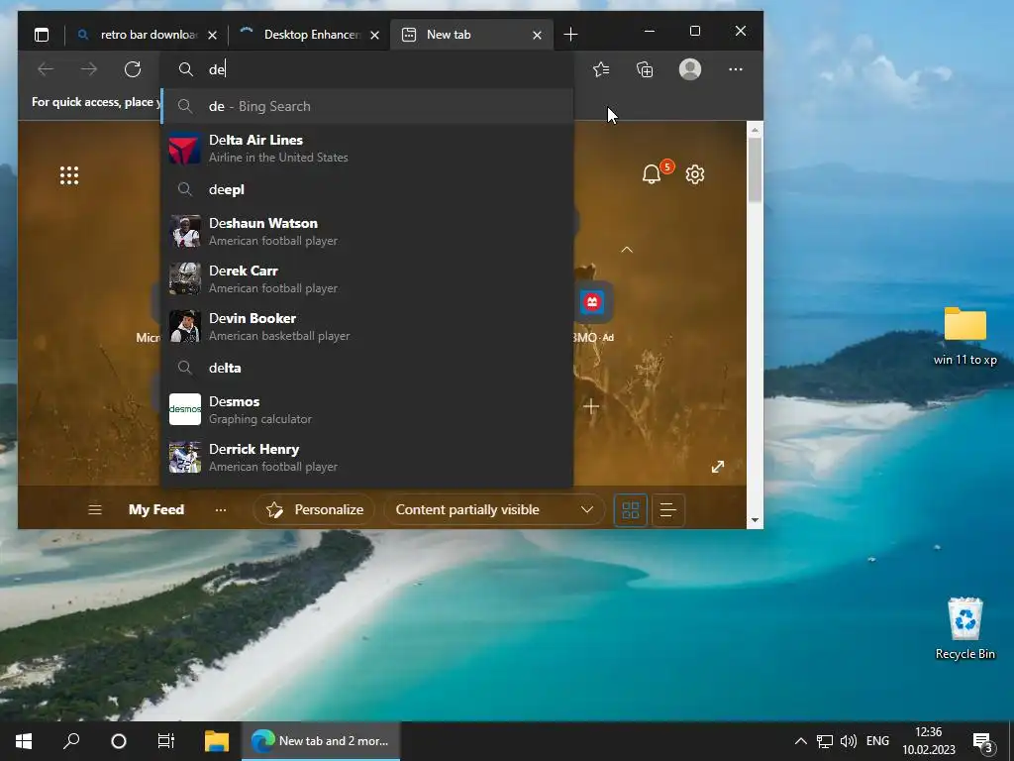Open the page settings gear icon
The image size is (1014, 761).
tap(694, 174)
